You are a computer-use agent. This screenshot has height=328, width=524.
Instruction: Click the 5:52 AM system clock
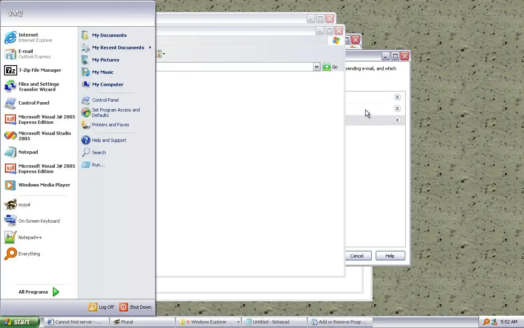coord(509,322)
